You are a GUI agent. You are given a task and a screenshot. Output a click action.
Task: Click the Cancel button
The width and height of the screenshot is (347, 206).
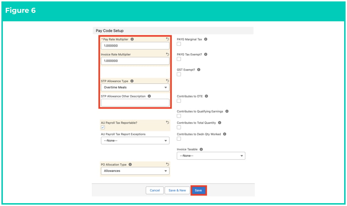click(x=155, y=190)
